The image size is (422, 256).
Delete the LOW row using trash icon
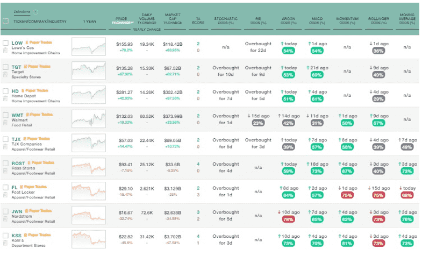[5, 51]
